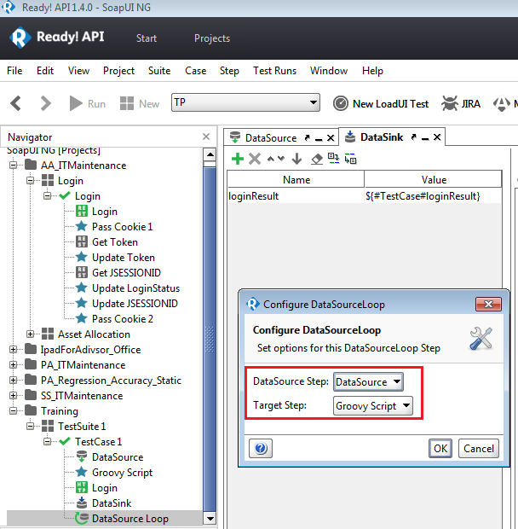The image size is (518, 529).
Task: Open the Target Step dropdown
Action: (x=373, y=405)
